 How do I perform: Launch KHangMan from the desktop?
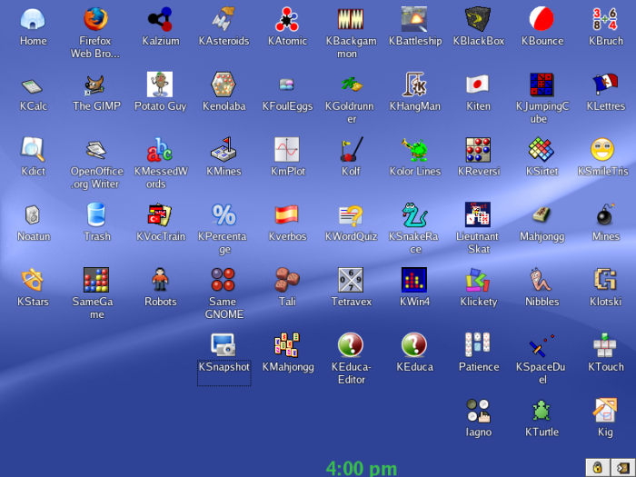tap(414, 84)
